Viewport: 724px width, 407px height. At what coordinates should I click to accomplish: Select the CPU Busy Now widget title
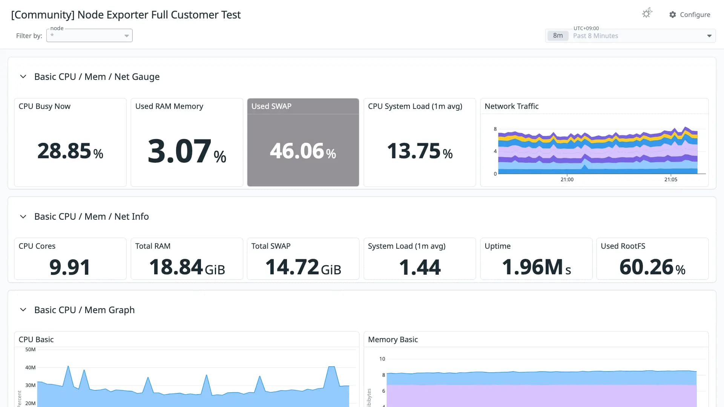tap(44, 106)
